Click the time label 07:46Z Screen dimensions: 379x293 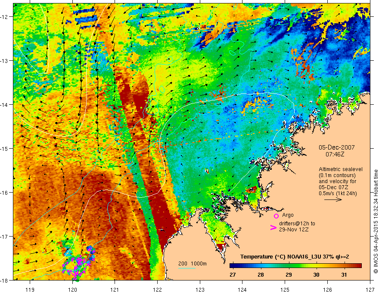pyautogui.click(x=335, y=154)
